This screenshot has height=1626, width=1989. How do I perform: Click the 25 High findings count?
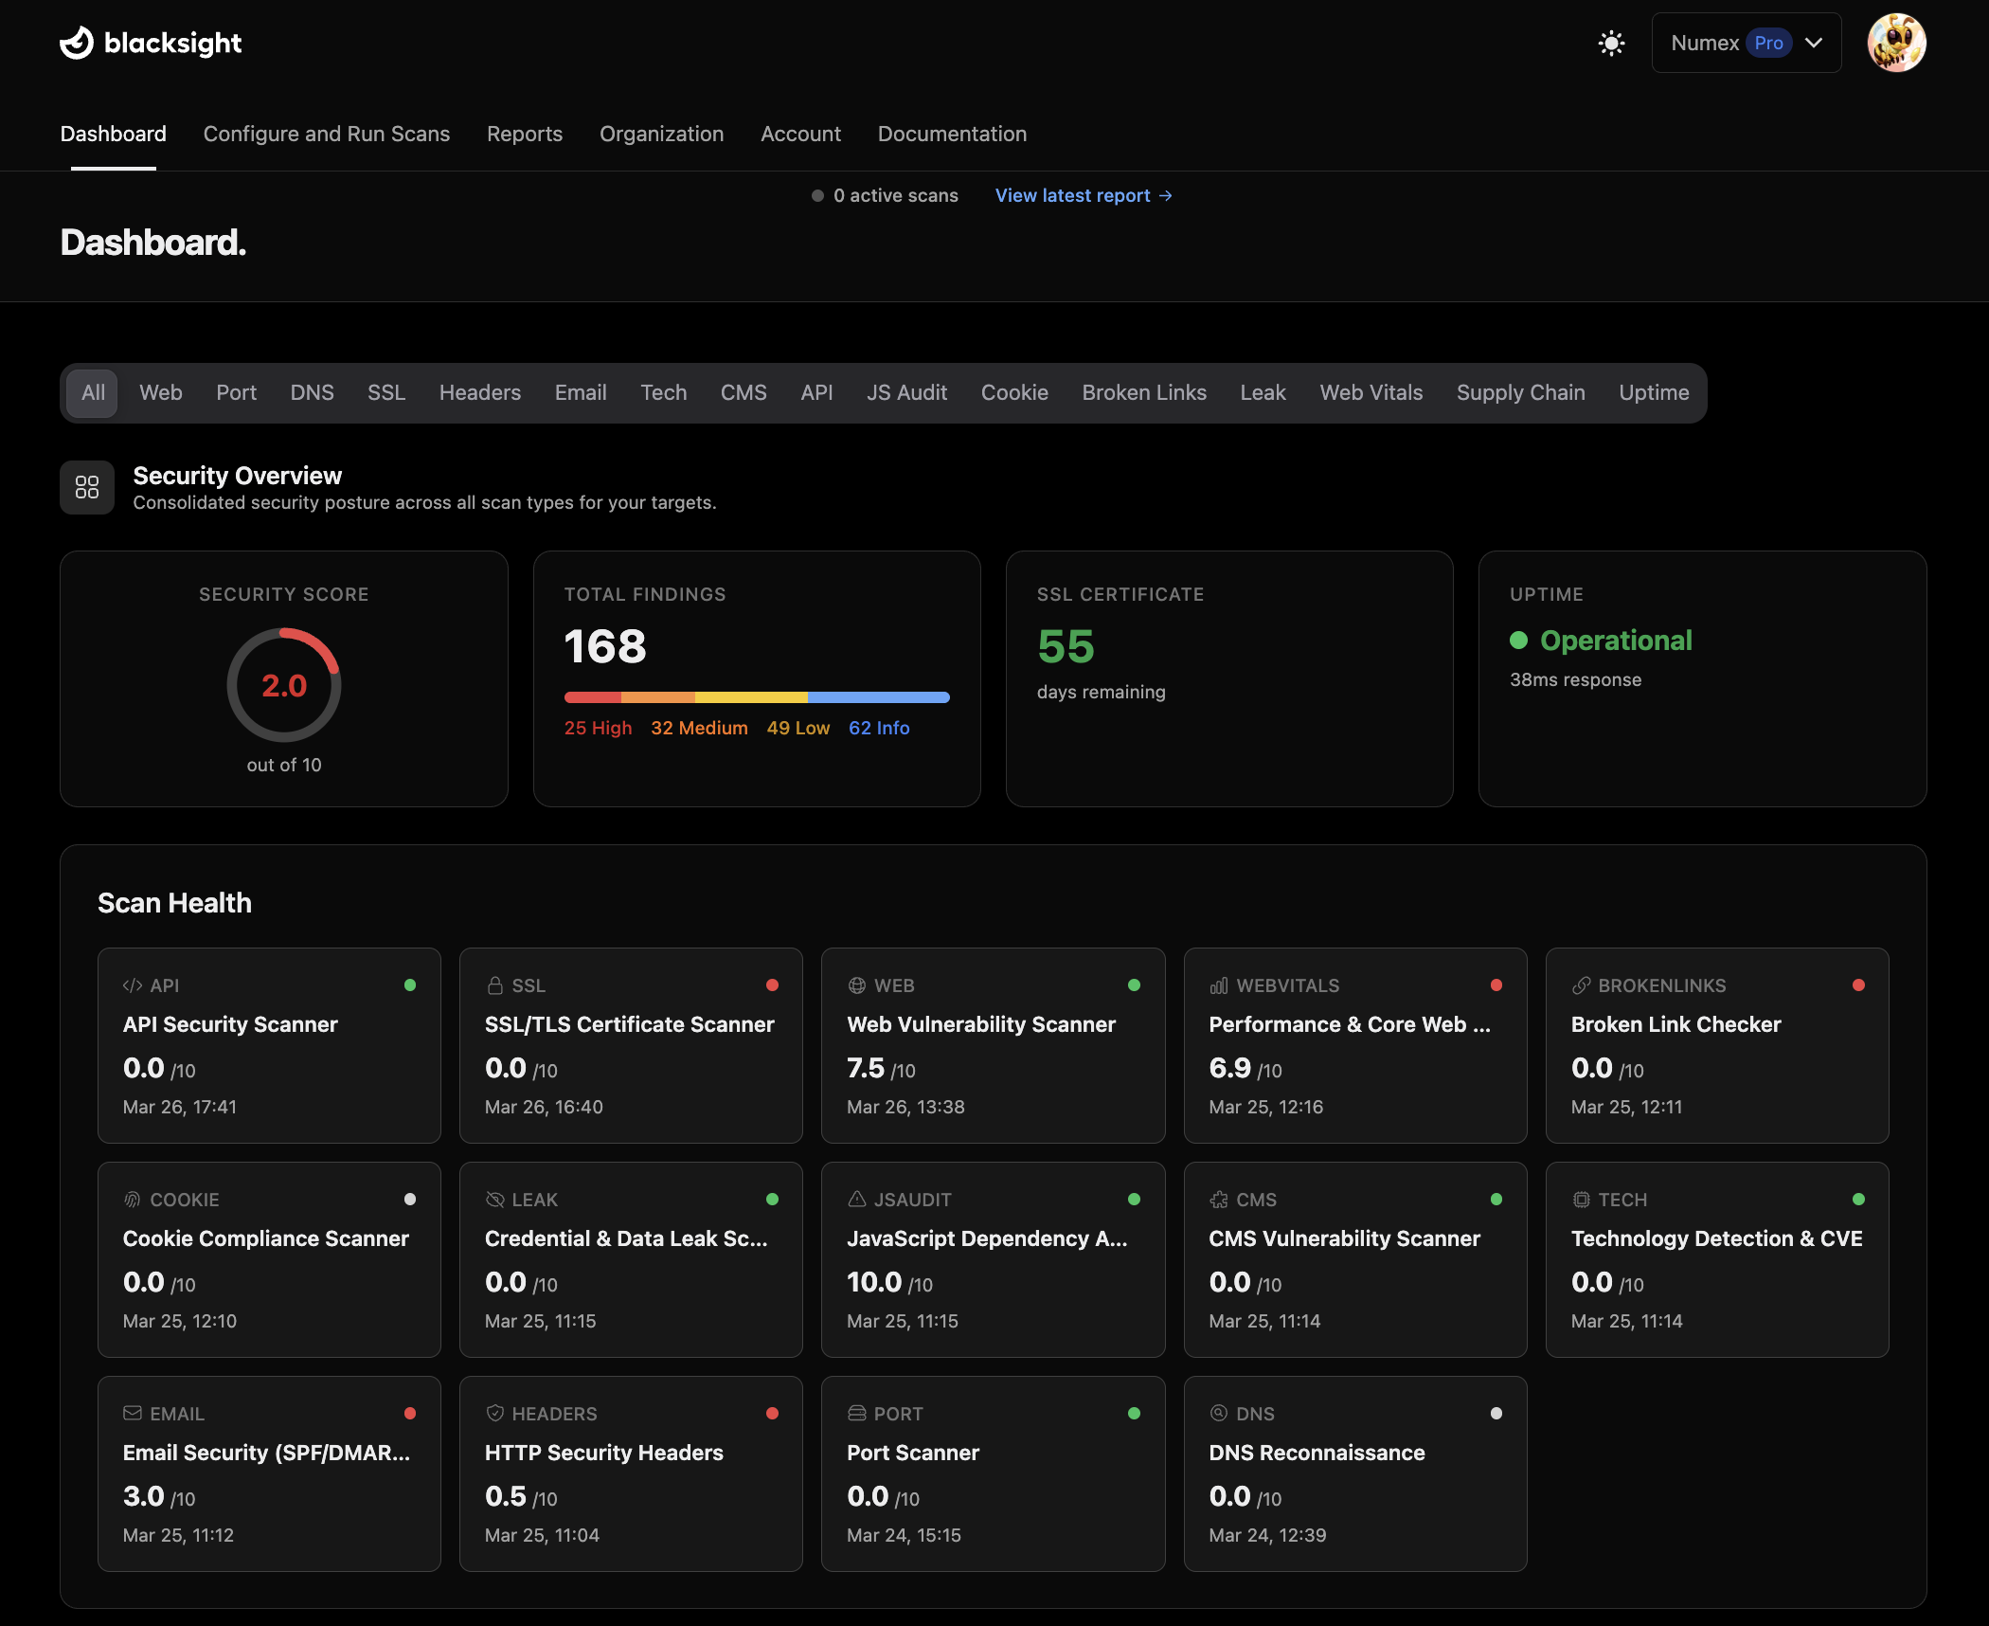[598, 728]
